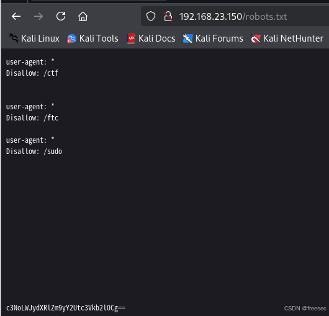
Task: Reload the robots.txt page
Action: tap(61, 16)
